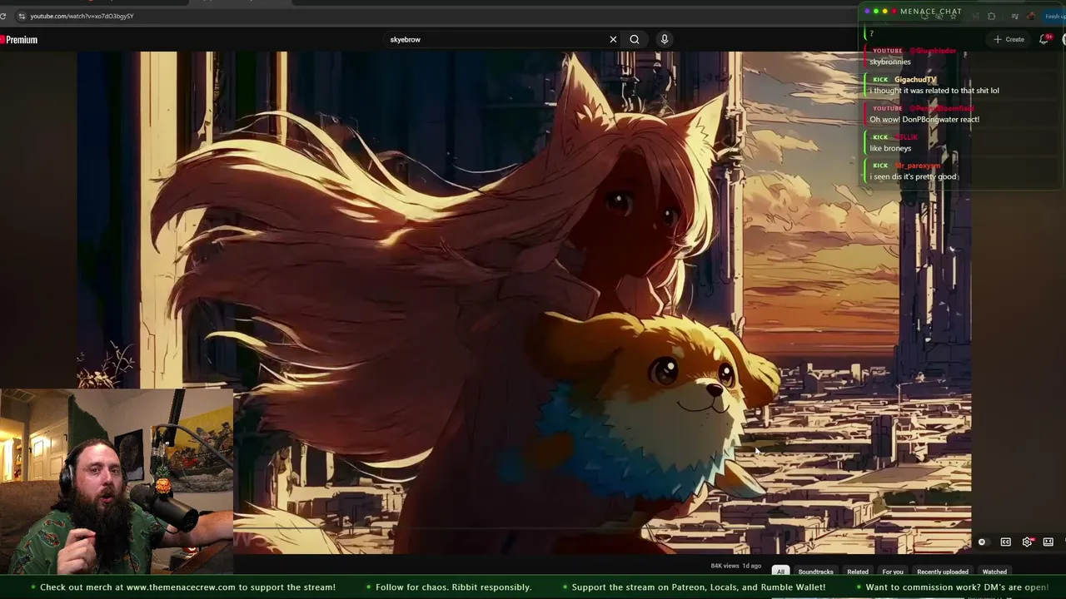Click GigachudTV username in Menace Chat

(915, 80)
